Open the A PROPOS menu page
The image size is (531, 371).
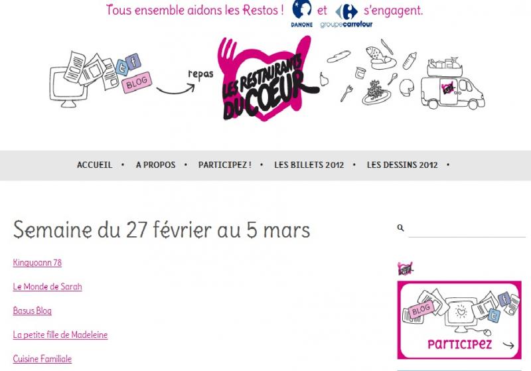tap(156, 165)
